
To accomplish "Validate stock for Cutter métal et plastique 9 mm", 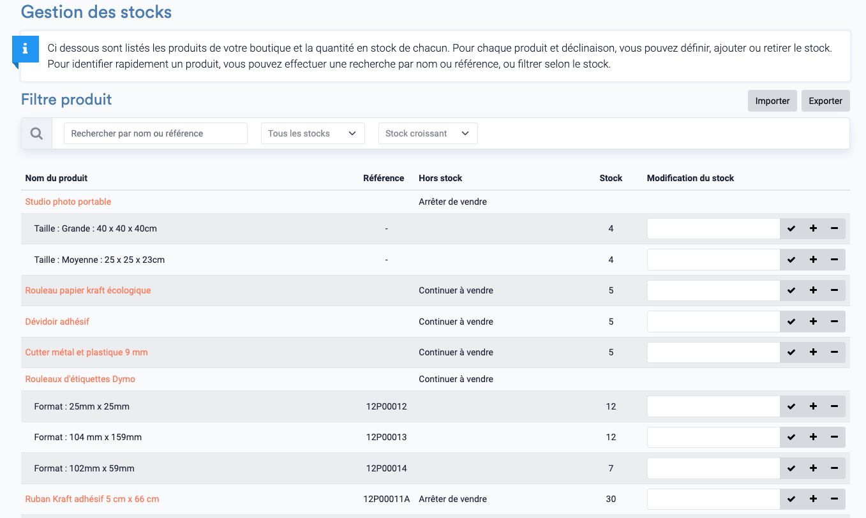I will pyautogui.click(x=791, y=352).
